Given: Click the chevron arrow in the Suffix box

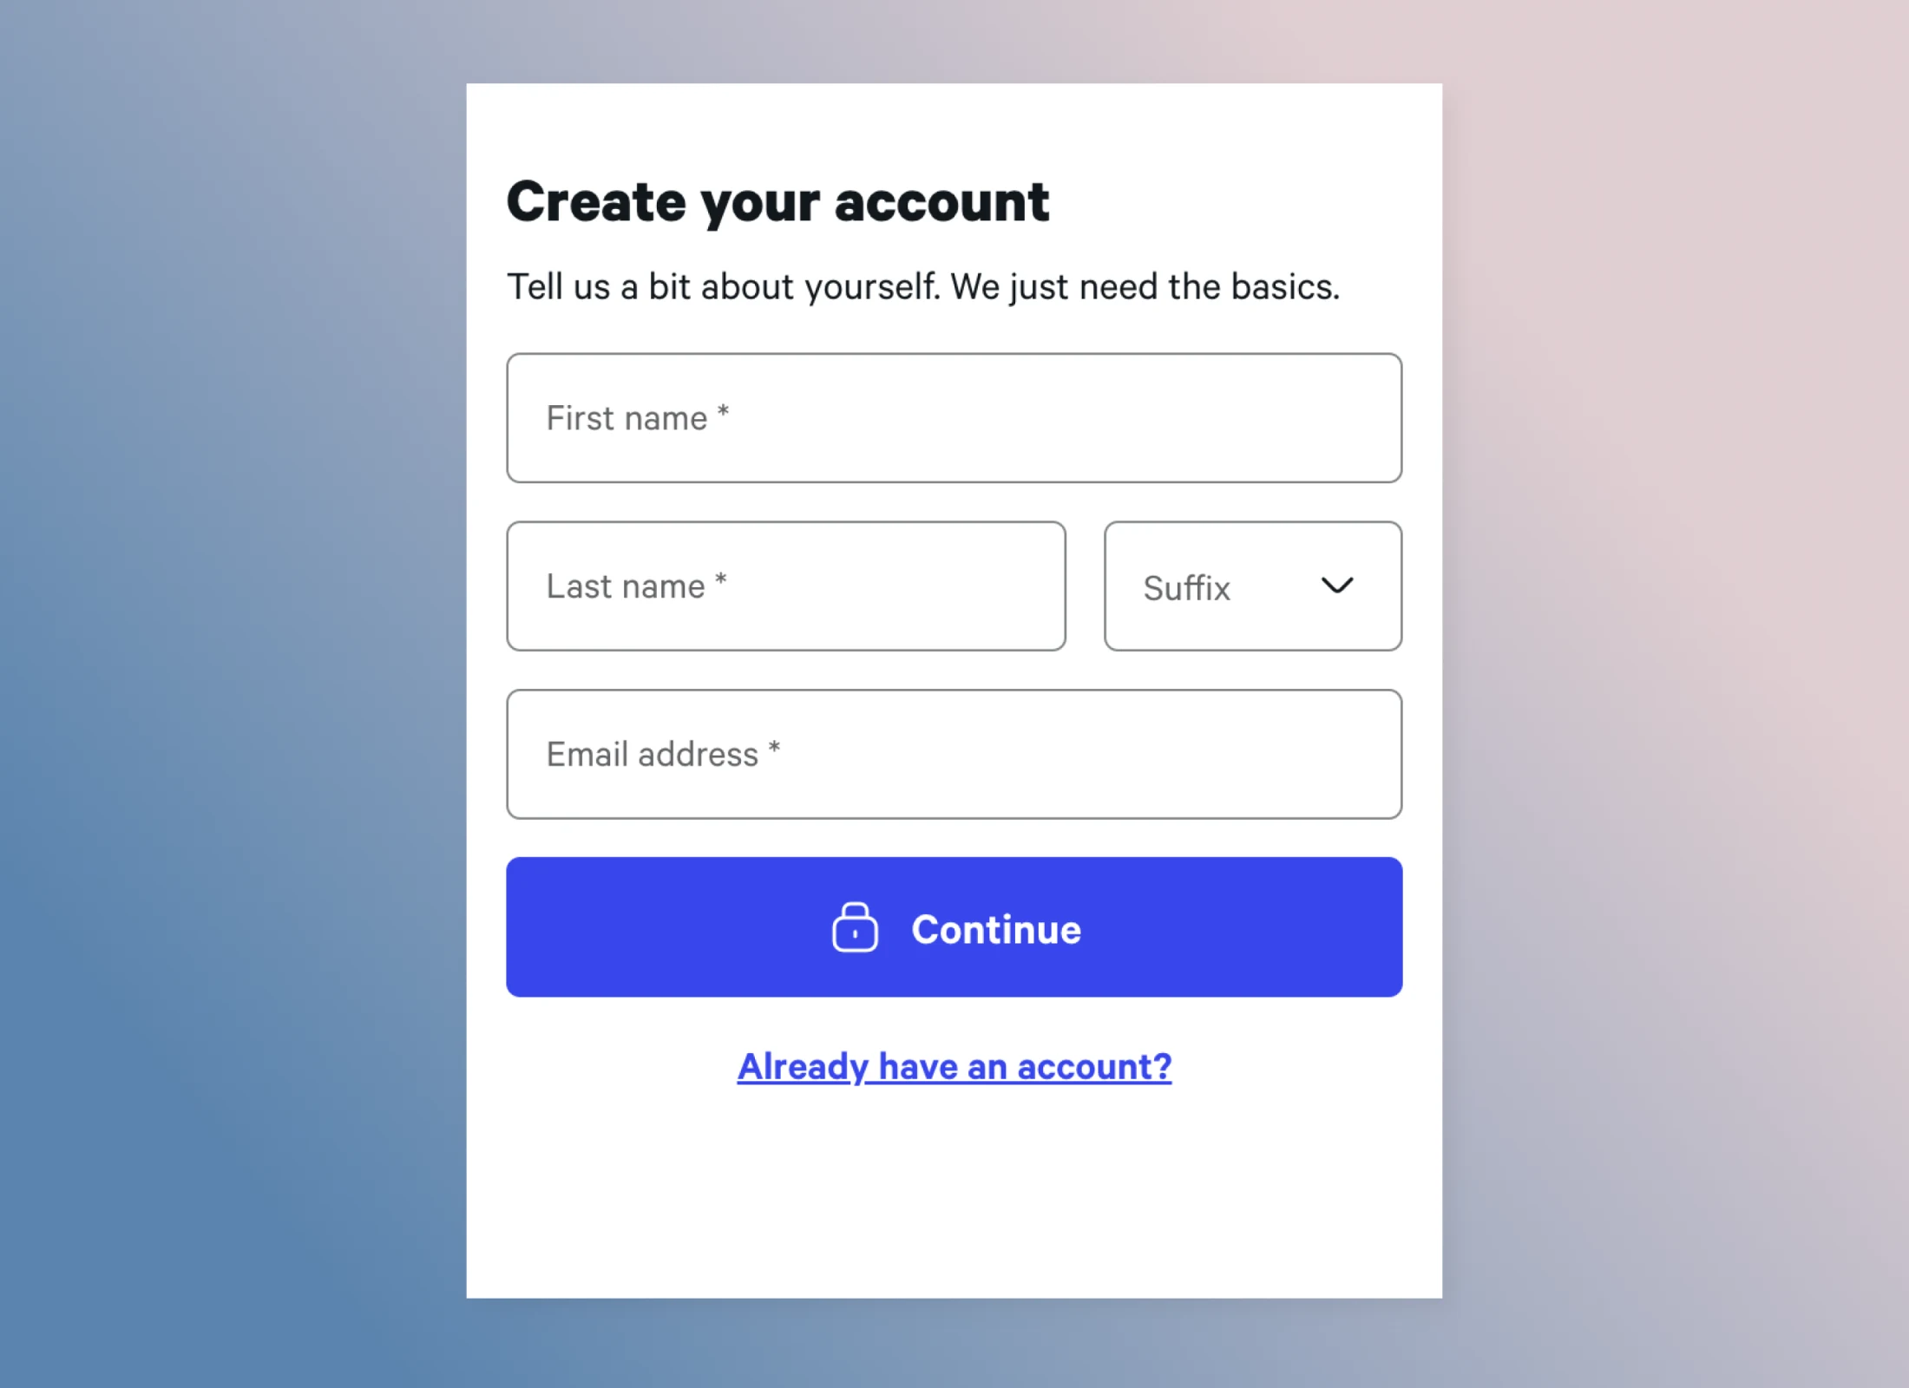Looking at the screenshot, I should 1336,586.
